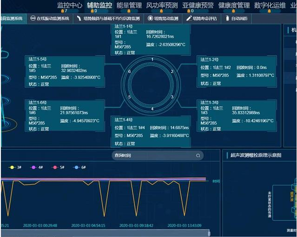Click the pencil icon beside 塔筒寿命评估

(x=189, y=18)
